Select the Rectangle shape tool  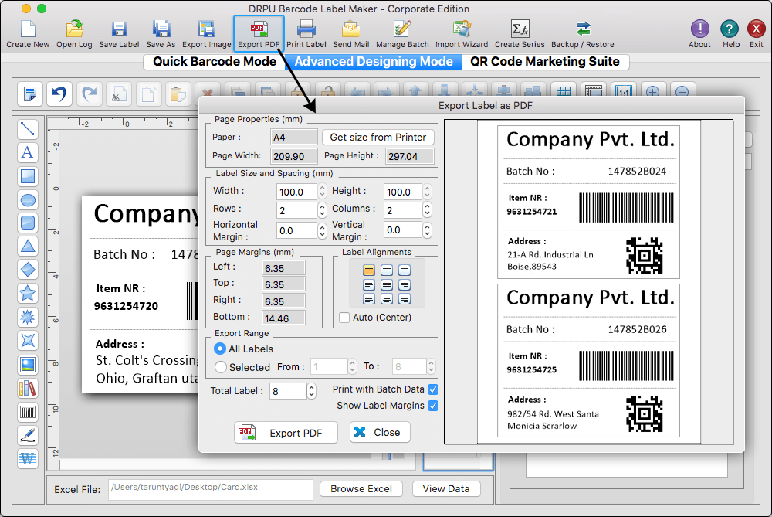[28, 176]
